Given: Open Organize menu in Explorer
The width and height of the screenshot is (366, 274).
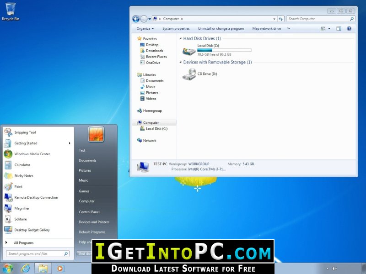Looking at the screenshot, I should [x=145, y=28].
